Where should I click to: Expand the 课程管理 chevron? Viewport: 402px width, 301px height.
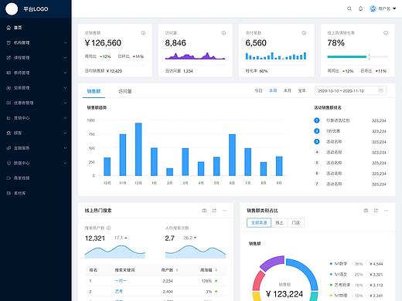point(65,58)
